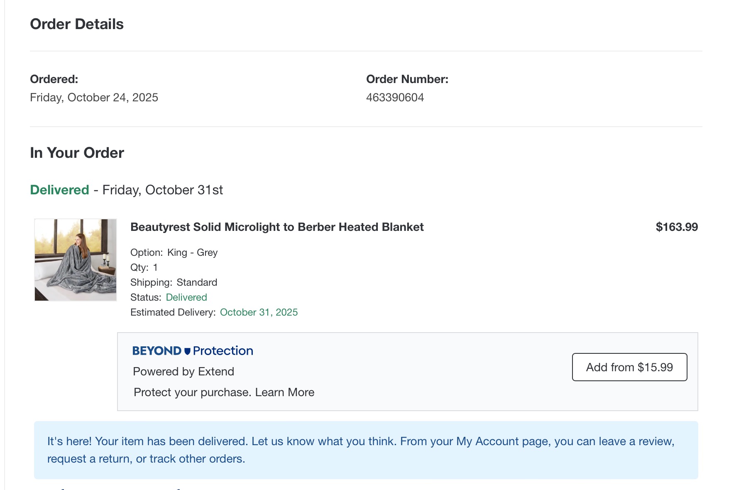Click the Delivered heading in green
The image size is (729, 490).
click(60, 190)
